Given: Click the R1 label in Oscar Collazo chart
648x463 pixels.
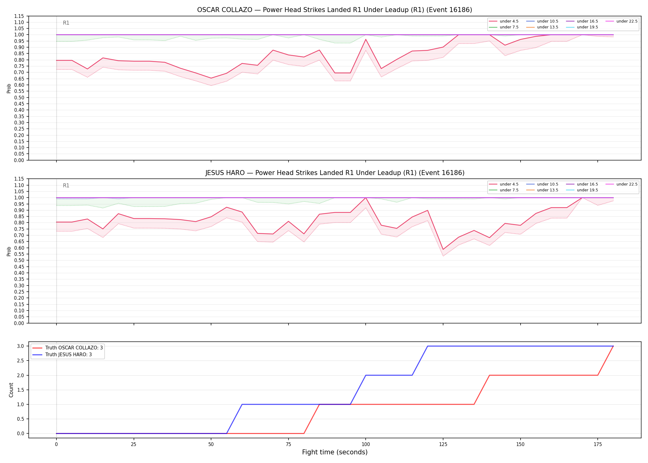Looking at the screenshot, I should click(x=66, y=23).
